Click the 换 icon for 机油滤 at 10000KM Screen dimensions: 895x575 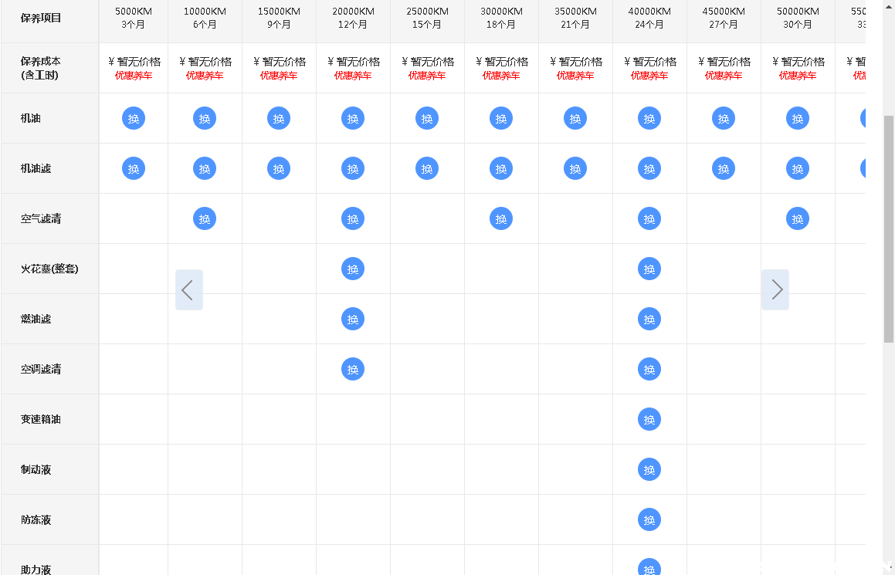(x=205, y=168)
